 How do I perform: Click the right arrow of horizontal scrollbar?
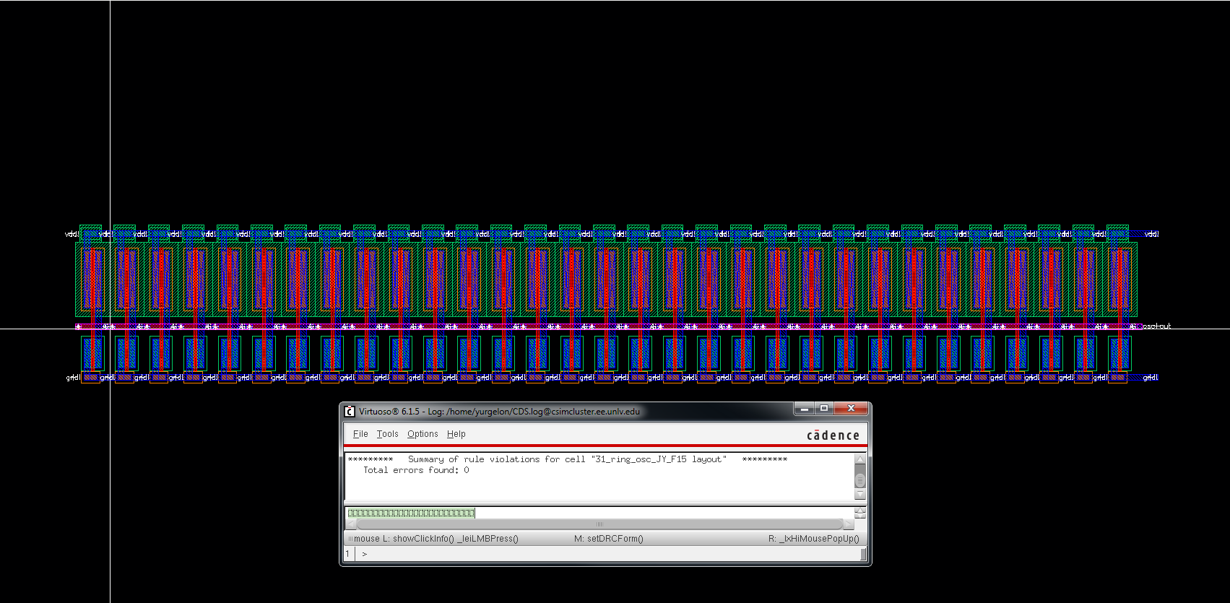coord(849,524)
